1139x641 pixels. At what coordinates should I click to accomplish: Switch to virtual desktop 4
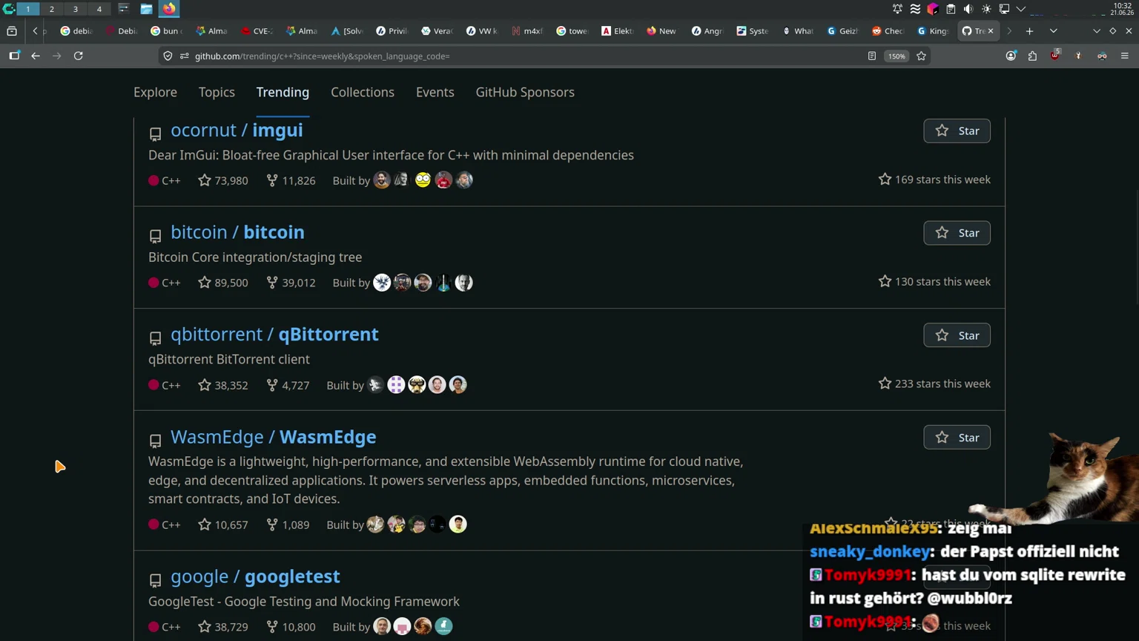click(x=99, y=9)
